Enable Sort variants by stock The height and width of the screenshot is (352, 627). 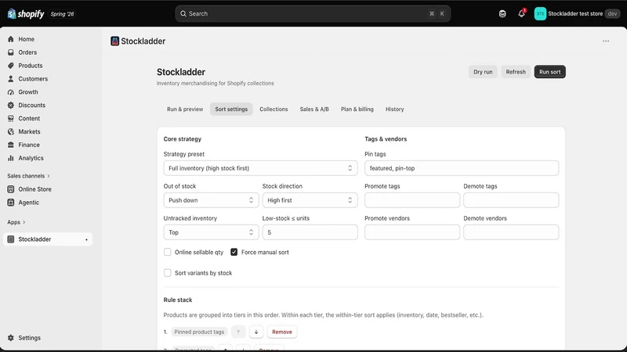pos(168,272)
